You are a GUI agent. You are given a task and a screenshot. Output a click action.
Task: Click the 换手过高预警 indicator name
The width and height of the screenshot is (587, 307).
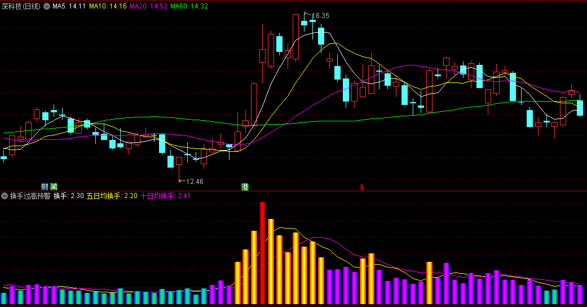[x=30, y=196]
